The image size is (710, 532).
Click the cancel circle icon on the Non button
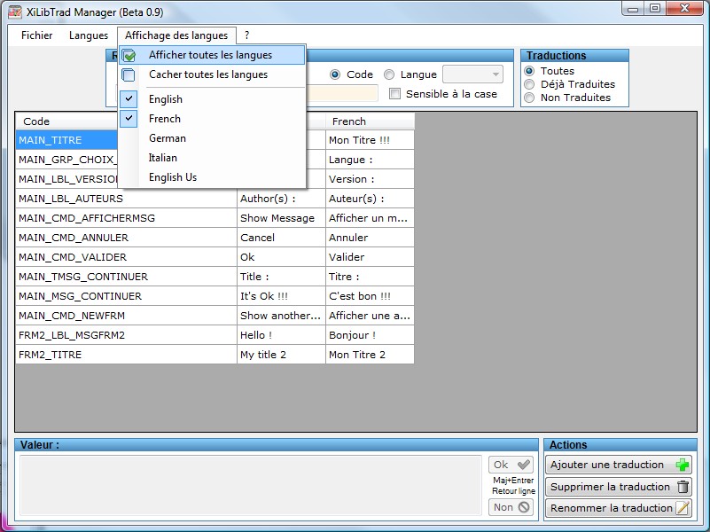coord(524,507)
